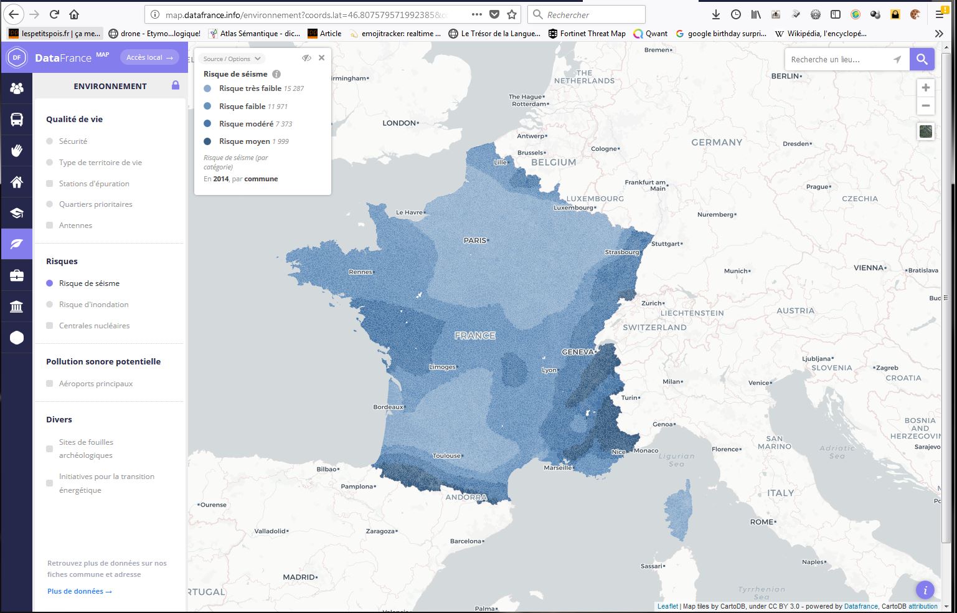957x613 pixels.
Task: Click the Accès local button
Action: click(149, 57)
